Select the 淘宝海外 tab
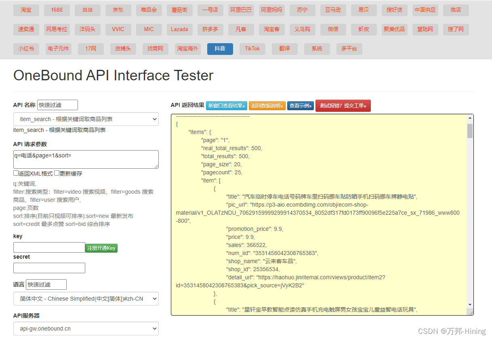The height and width of the screenshot is (339, 492). point(188,49)
